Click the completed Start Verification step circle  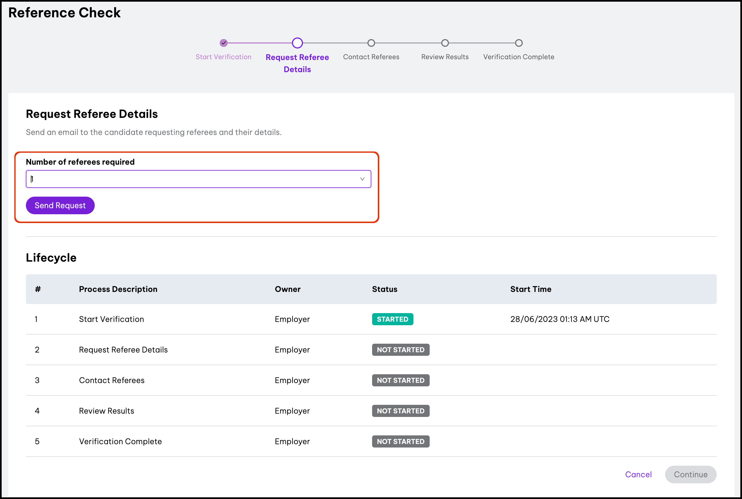pyautogui.click(x=223, y=43)
